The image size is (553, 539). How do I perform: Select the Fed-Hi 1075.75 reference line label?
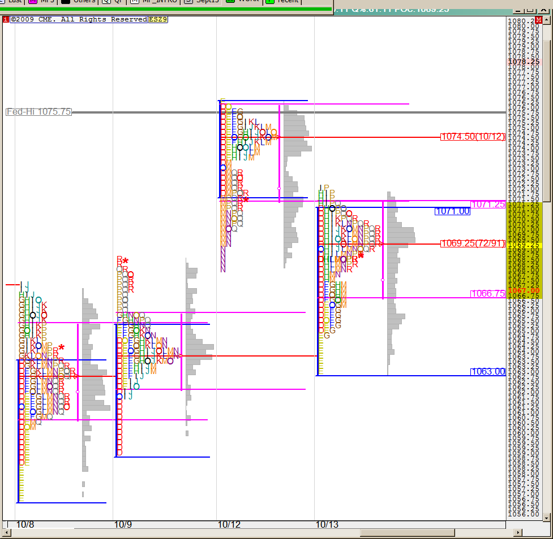pos(39,112)
